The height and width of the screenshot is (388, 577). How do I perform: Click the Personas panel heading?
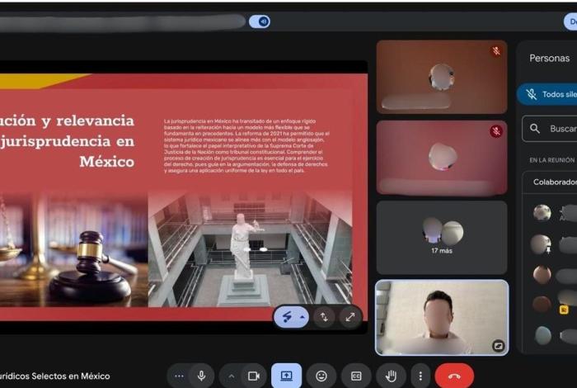[549, 59]
